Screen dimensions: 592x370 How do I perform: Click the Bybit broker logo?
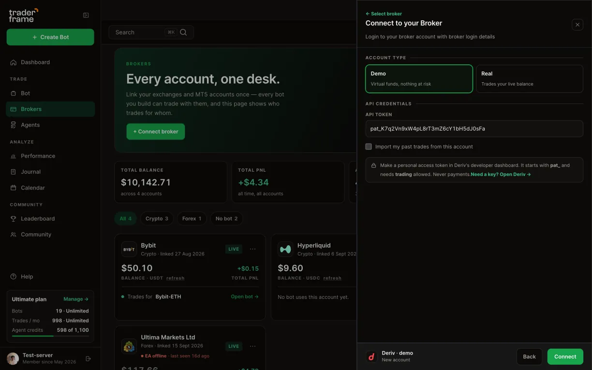129,250
